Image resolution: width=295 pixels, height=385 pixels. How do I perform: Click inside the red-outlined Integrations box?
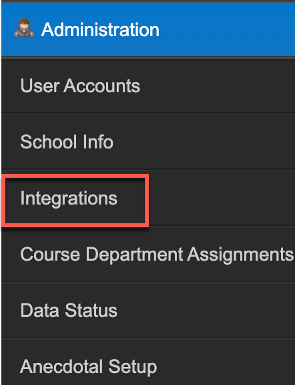[75, 201]
